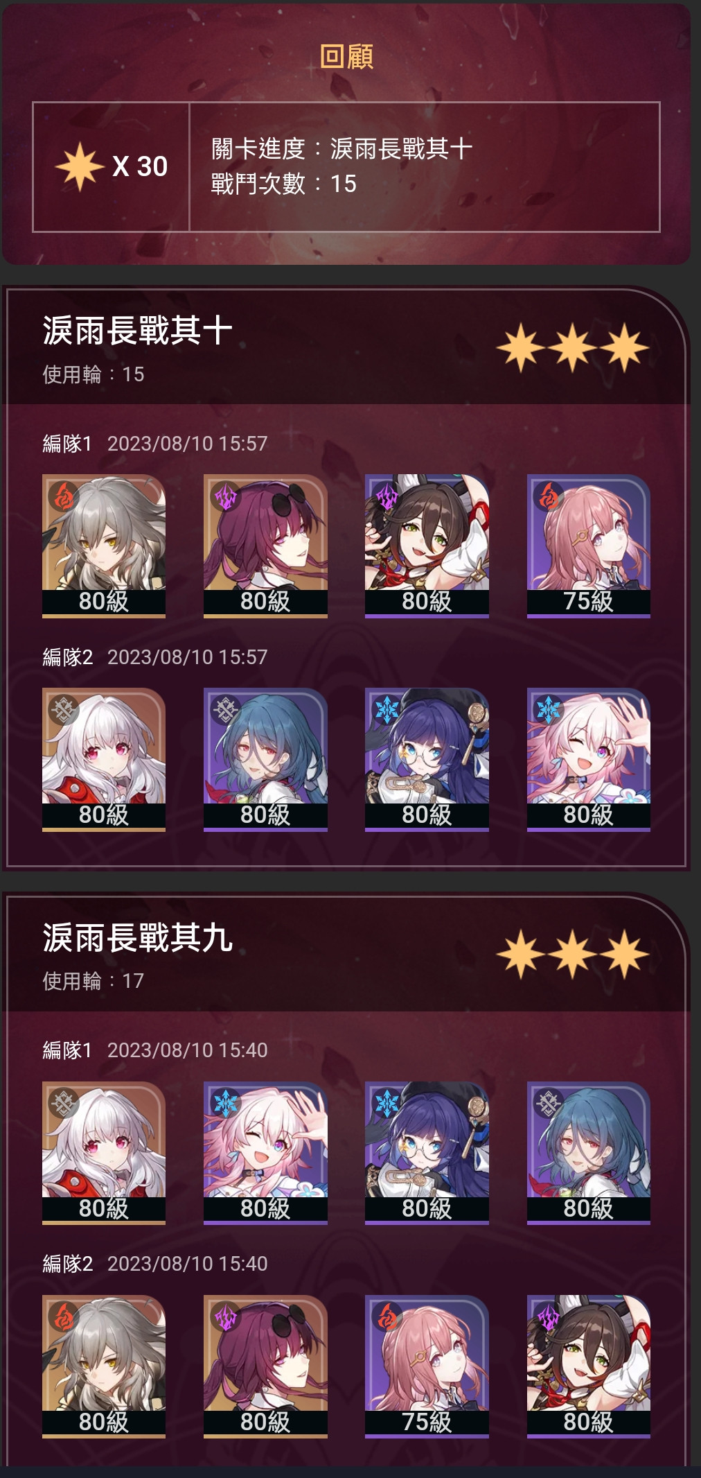Open Natasha avatar in stage ten team 2
The height and width of the screenshot is (1478, 701).
[265, 759]
